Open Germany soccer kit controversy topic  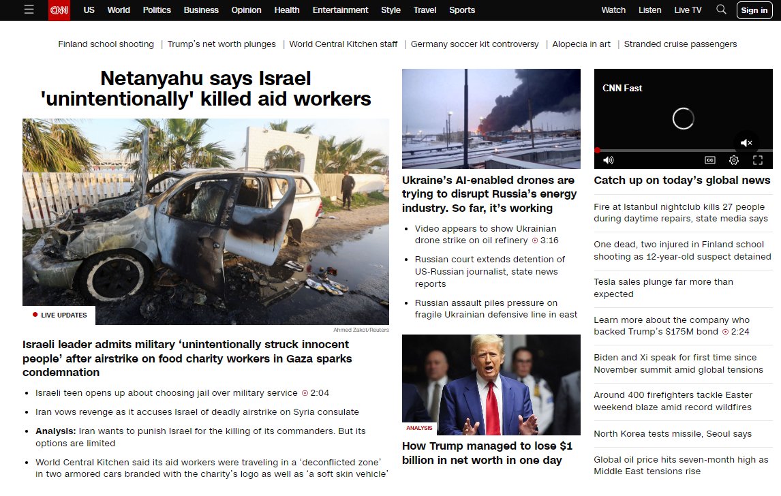475,44
